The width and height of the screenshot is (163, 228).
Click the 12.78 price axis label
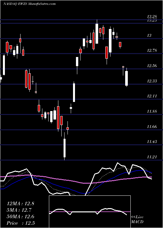(x=153, y=50)
